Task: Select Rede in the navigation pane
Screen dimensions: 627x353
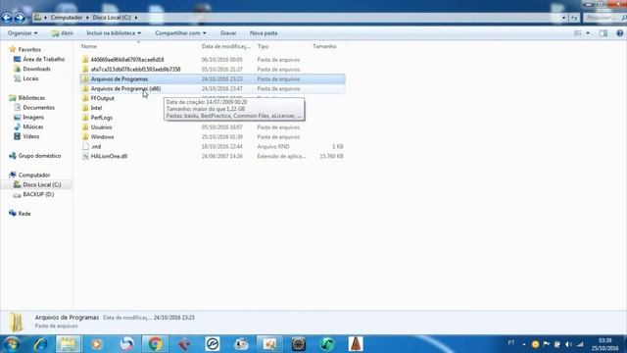Action: pos(24,214)
